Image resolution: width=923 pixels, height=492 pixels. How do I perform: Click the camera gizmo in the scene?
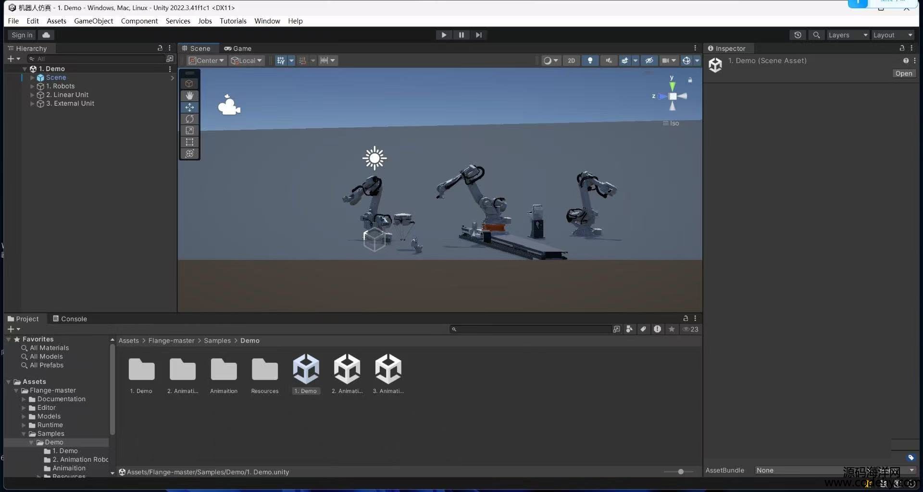229,105
